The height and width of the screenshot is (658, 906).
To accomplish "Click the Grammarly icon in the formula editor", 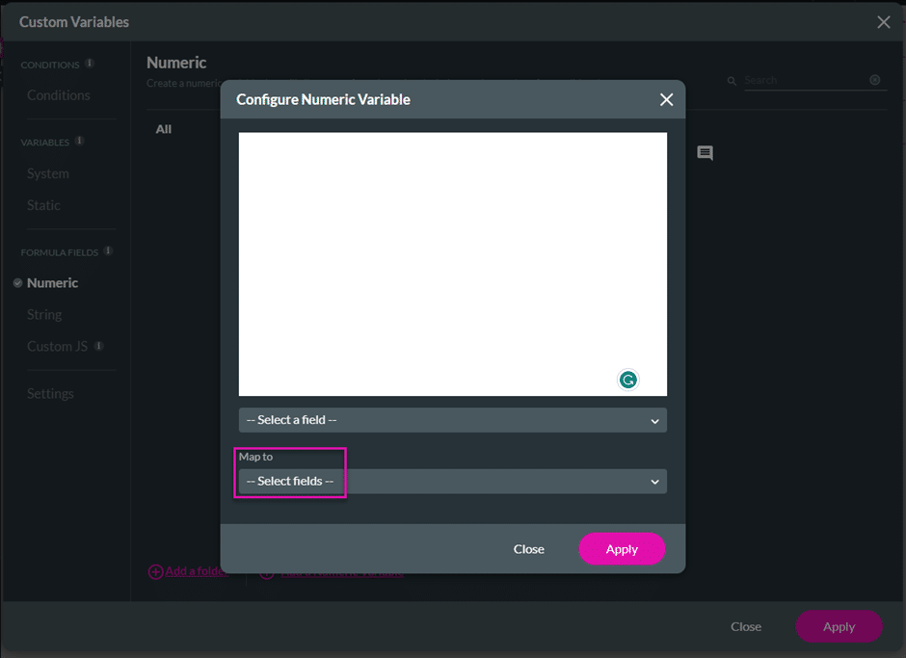I will (x=627, y=380).
